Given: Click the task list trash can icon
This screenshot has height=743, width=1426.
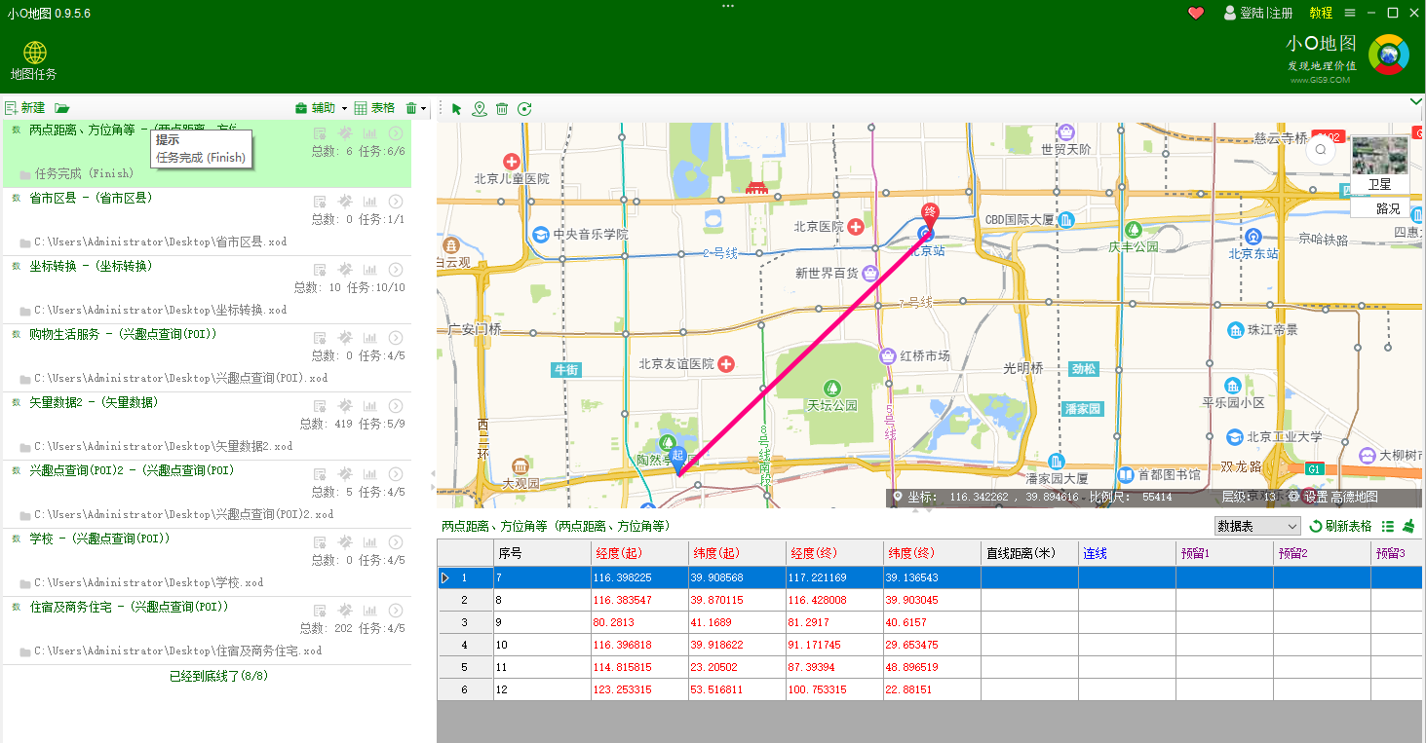Looking at the screenshot, I should click(411, 108).
